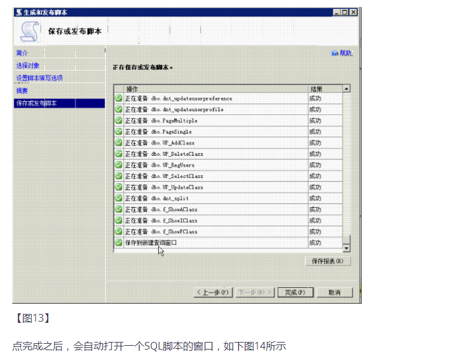Click the 取消 cancel button
457x361 pixels.
(x=334, y=292)
